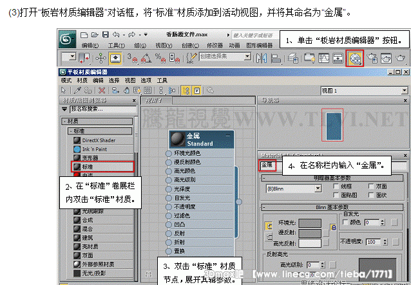Select the arrow selection tool in material editor
411x285 pixels.
coord(63,91)
